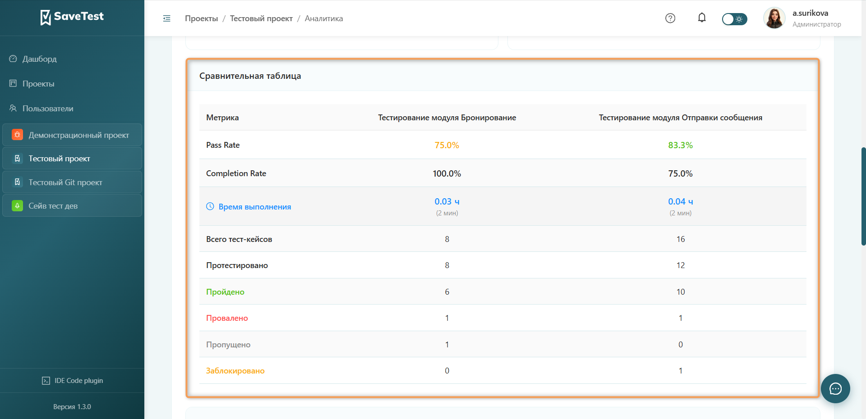Click the Протестировано row label
Image resolution: width=866 pixels, height=419 pixels.
tap(237, 265)
